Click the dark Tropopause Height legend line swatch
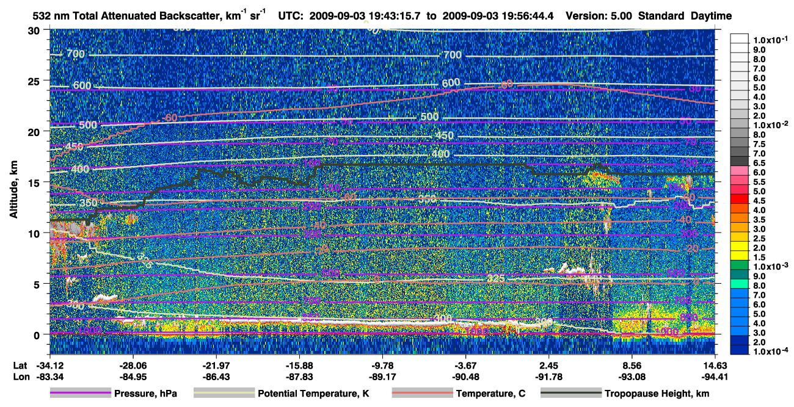The image size is (794, 407). click(571, 394)
